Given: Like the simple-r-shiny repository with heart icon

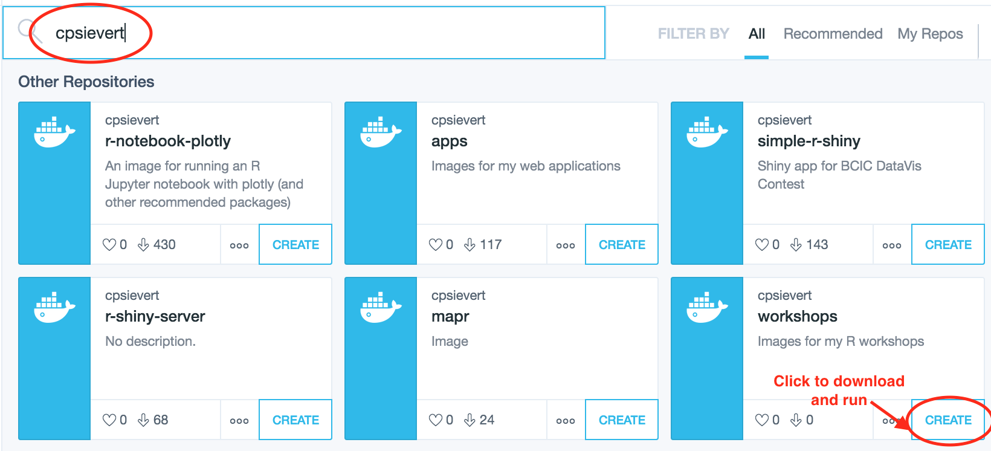Looking at the screenshot, I should [x=762, y=245].
